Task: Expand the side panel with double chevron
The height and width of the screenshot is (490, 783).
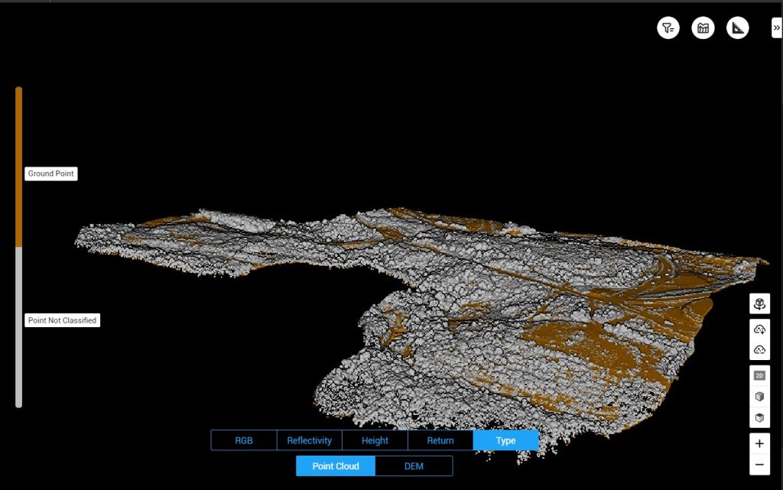Action: click(x=776, y=28)
